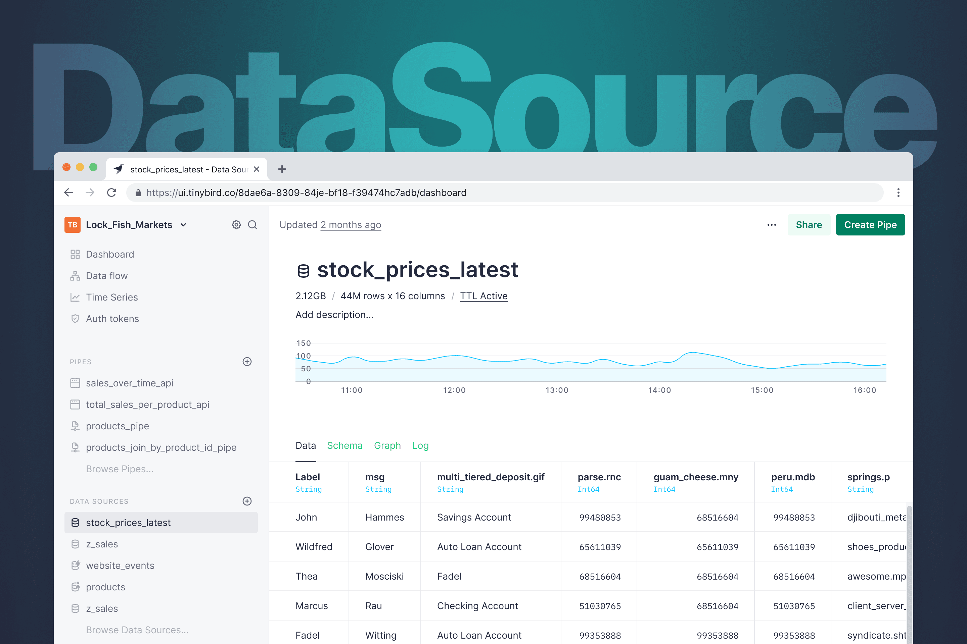
Task: Switch to the Log tab
Action: click(x=420, y=446)
